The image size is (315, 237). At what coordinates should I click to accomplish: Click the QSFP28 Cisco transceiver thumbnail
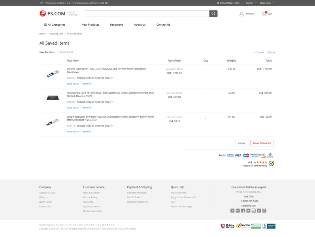(x=53, y=73)
